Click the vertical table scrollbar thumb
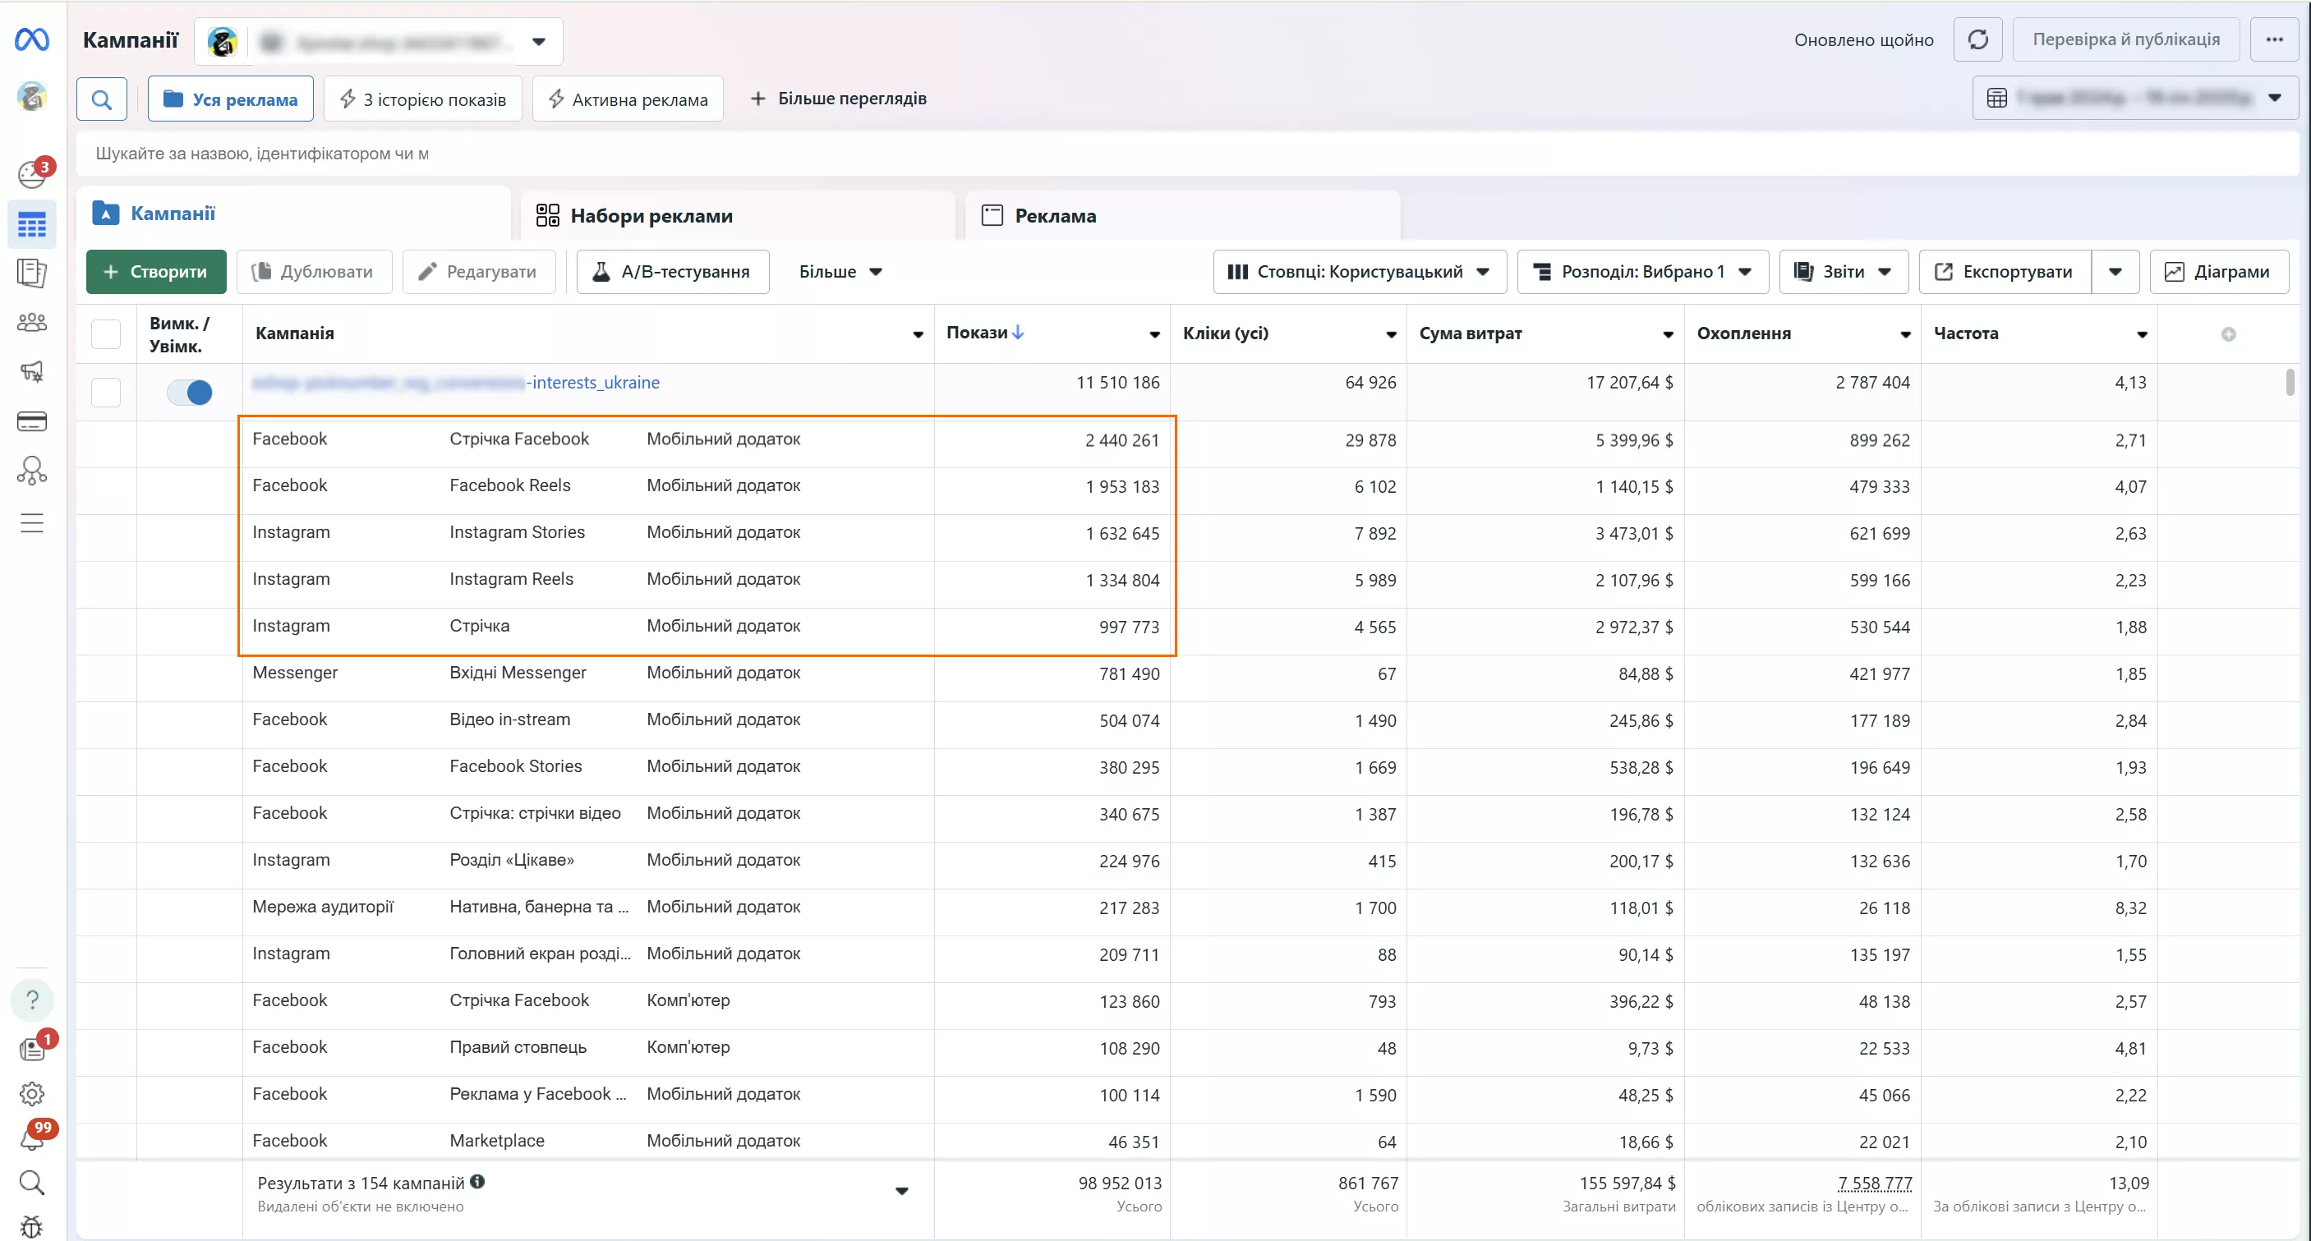 [x=2290, y=381]
